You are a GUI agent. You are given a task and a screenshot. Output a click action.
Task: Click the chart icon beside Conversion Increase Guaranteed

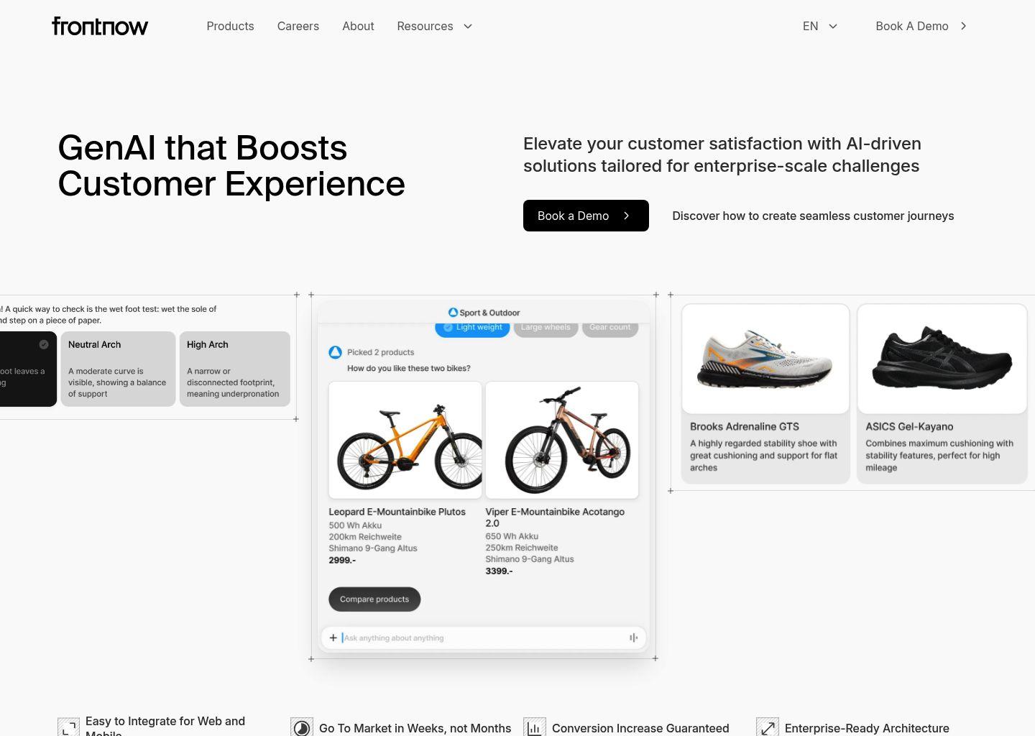click(534, 727)
